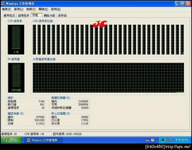Click the PF usage gauge showing 105 MB
The width and height of the screenshot is (192, 150).
(16, 78)
